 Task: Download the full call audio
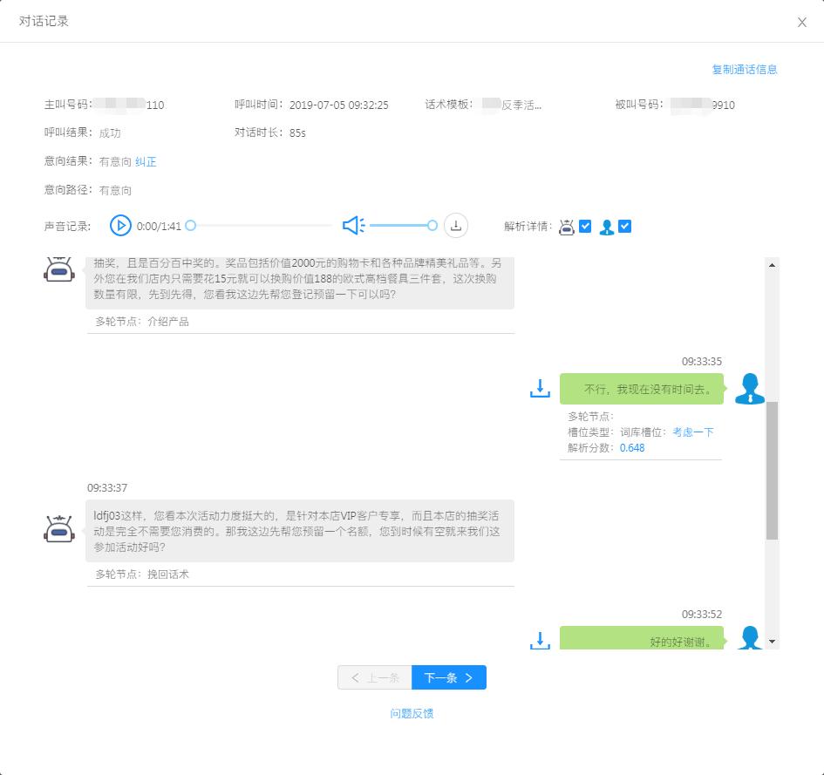tap(455, 225)
